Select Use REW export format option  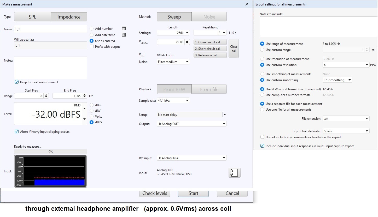click(x=262, y=89)
